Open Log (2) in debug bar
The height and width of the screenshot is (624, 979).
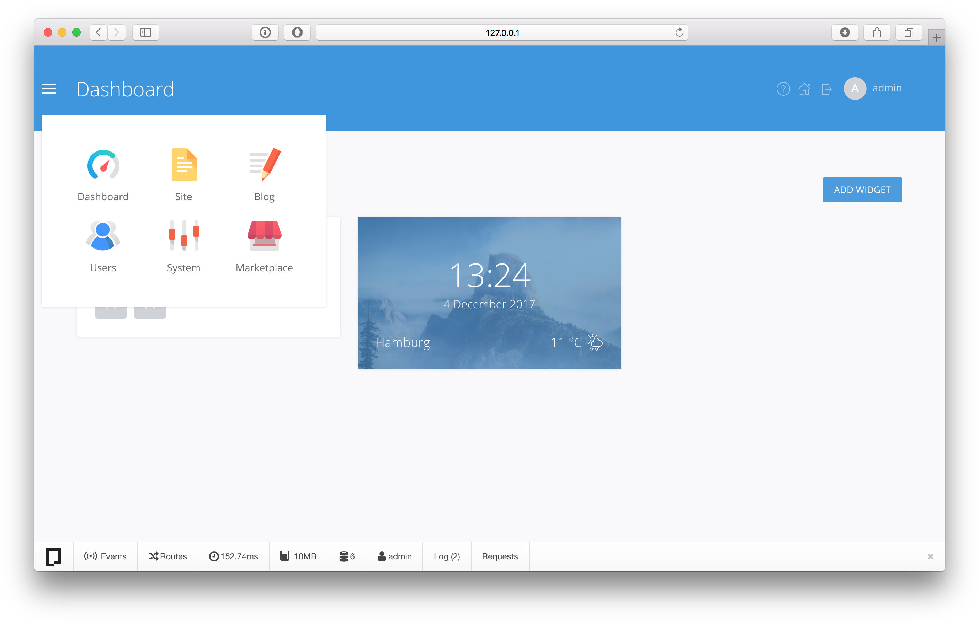(447, 556)
